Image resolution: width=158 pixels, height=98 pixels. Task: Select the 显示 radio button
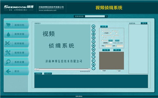click(117, 71)
